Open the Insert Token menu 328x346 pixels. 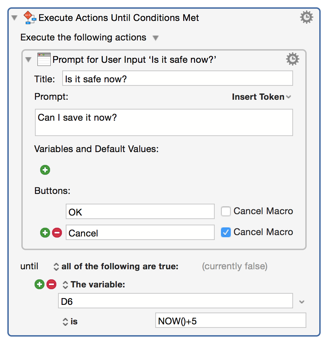coord(261,97)
